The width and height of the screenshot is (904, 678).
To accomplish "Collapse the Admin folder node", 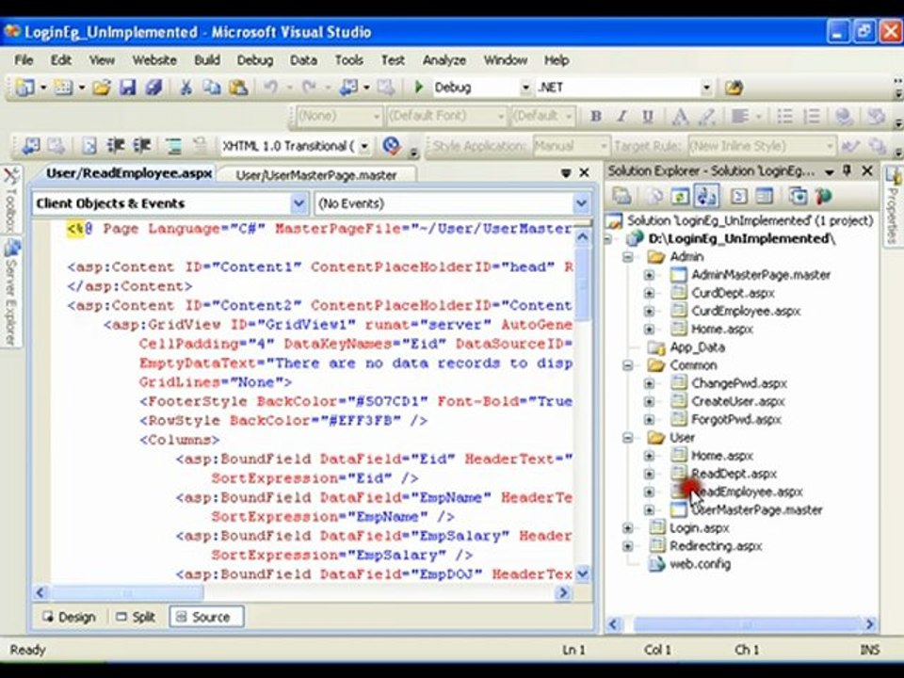I will 628,257.
